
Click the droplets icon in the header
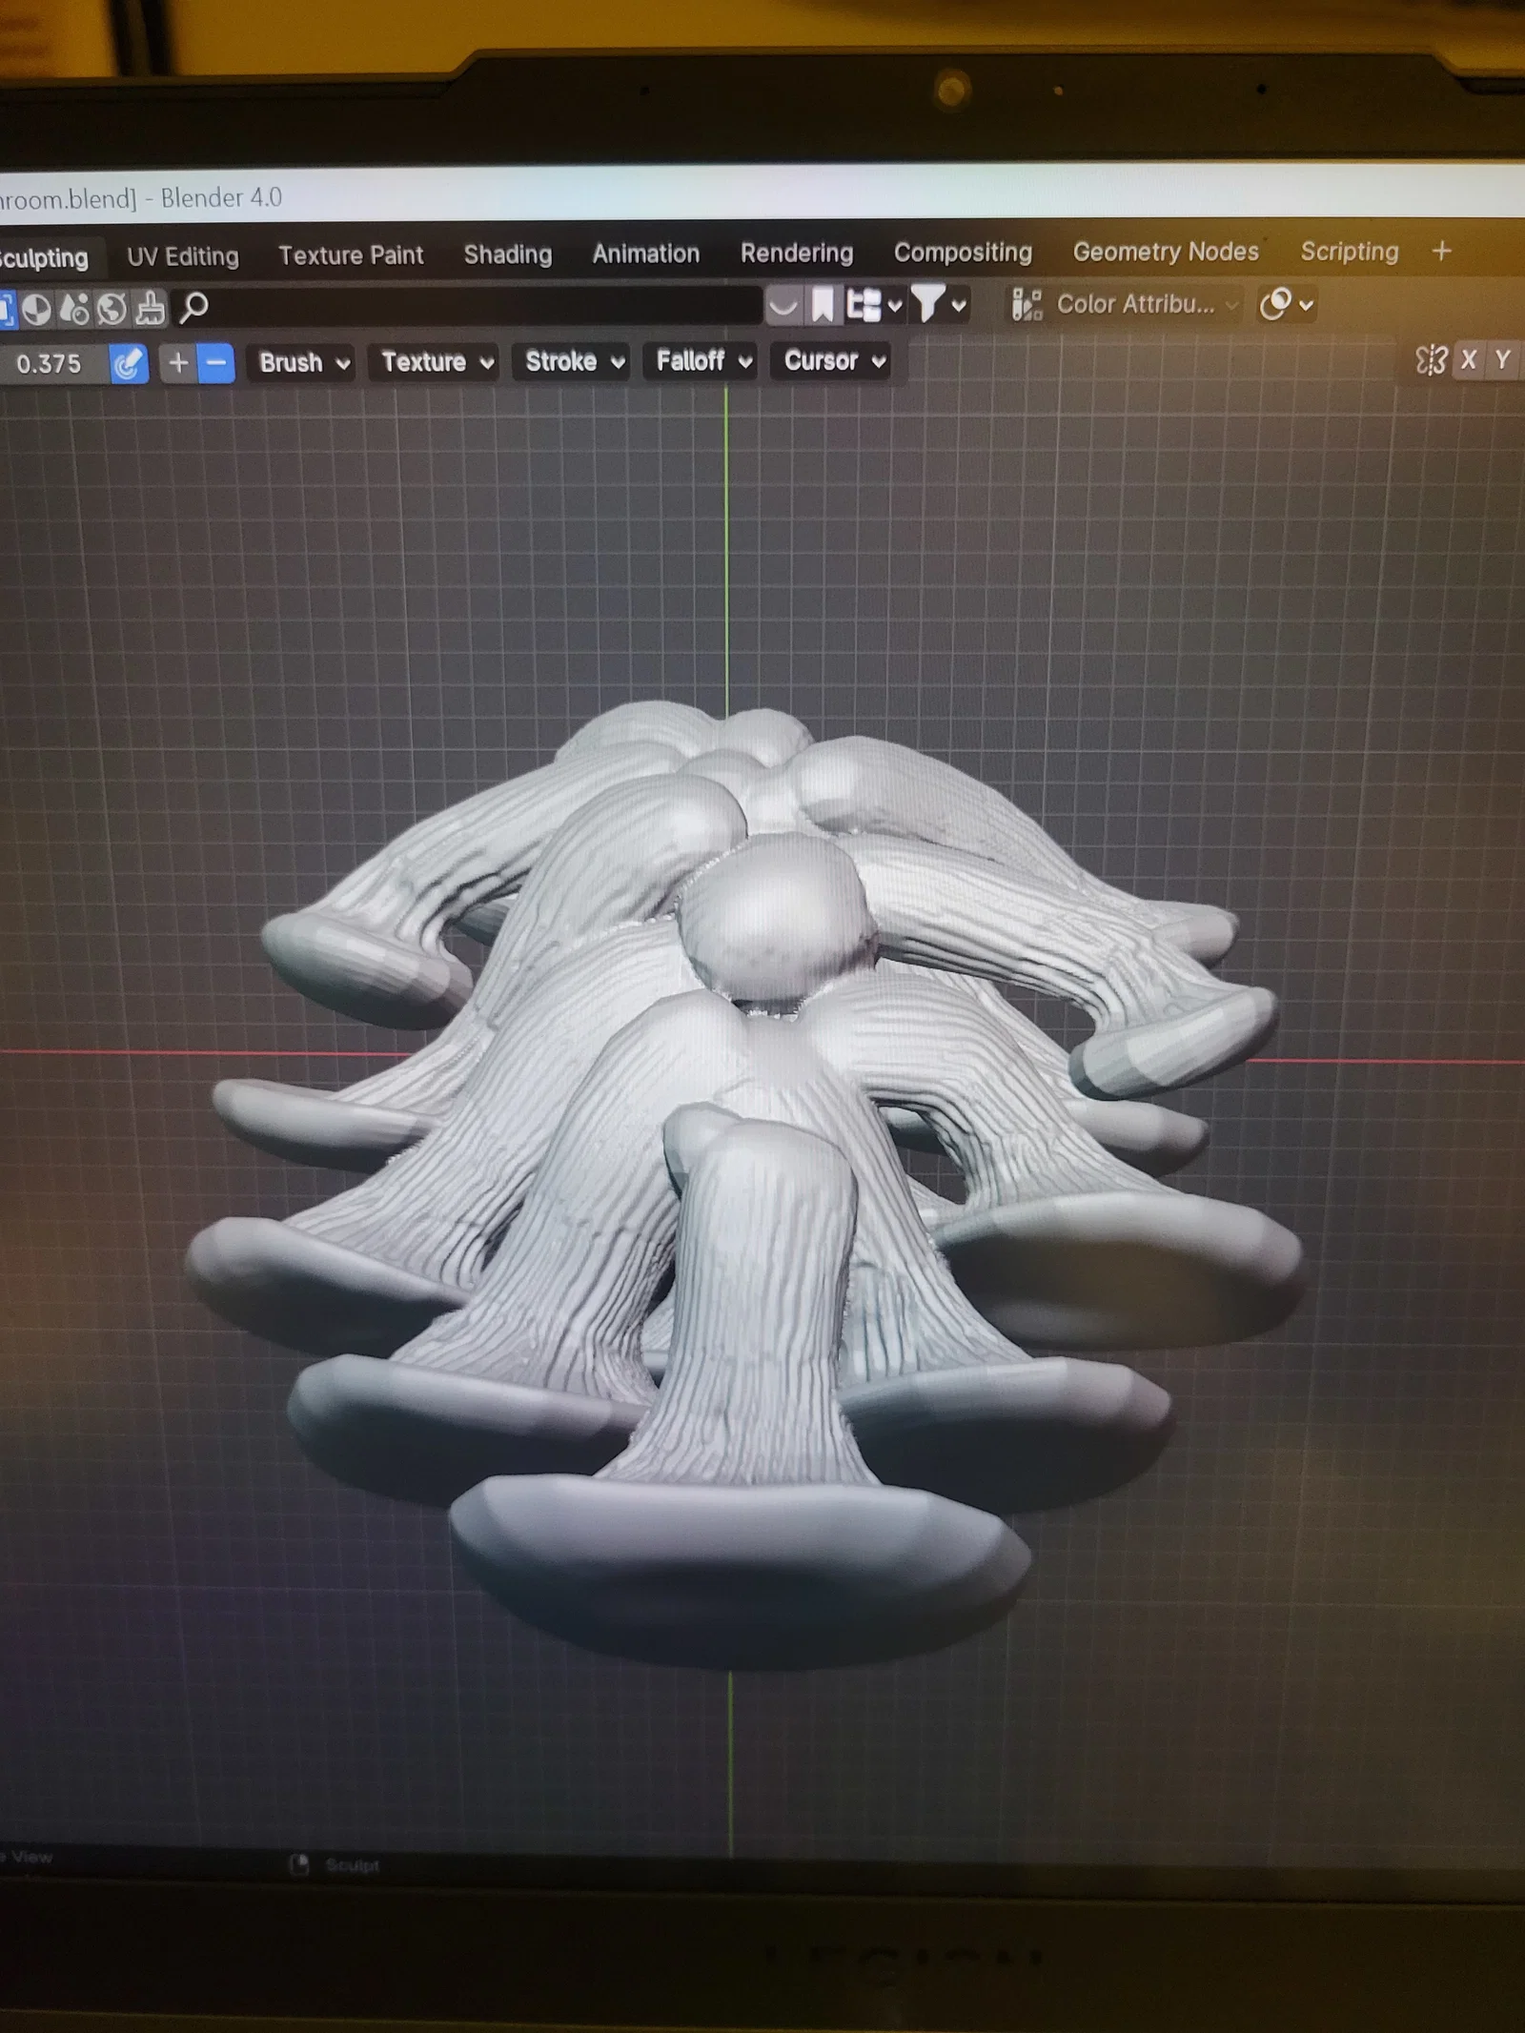click(x=73, y=309)
